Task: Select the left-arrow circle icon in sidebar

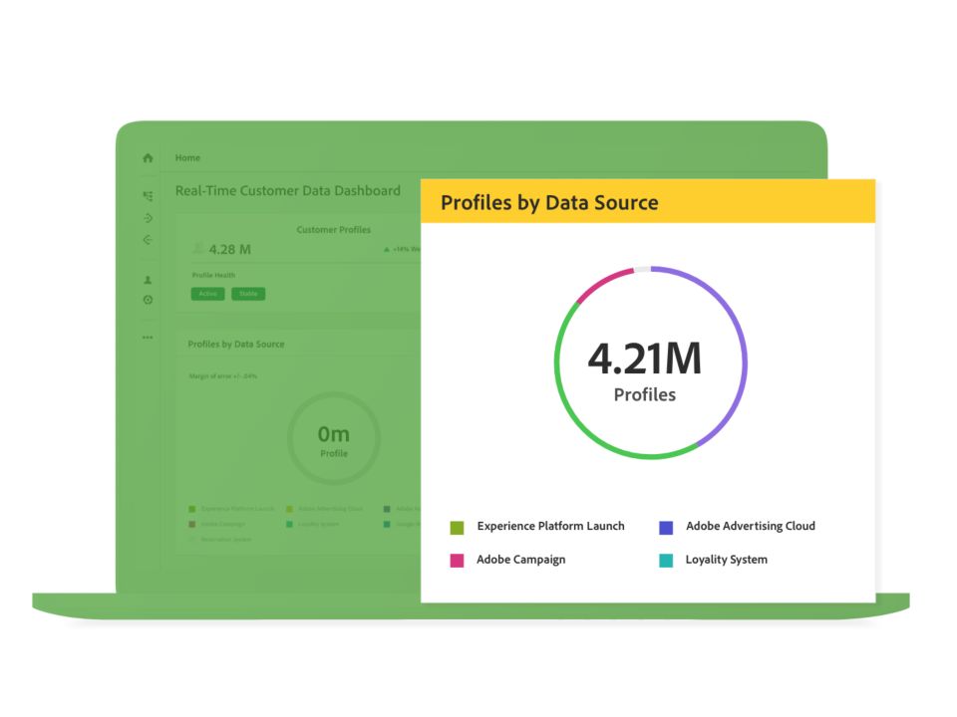Action: click(148, 240)
